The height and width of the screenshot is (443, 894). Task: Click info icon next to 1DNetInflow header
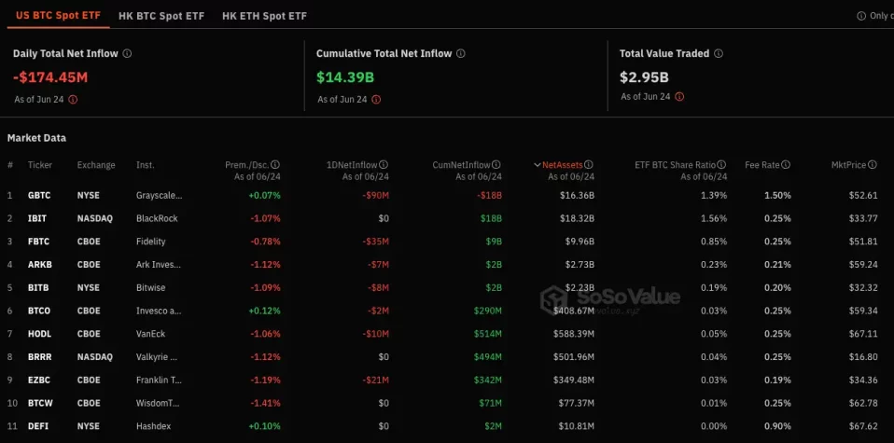[x=384, y=165]
